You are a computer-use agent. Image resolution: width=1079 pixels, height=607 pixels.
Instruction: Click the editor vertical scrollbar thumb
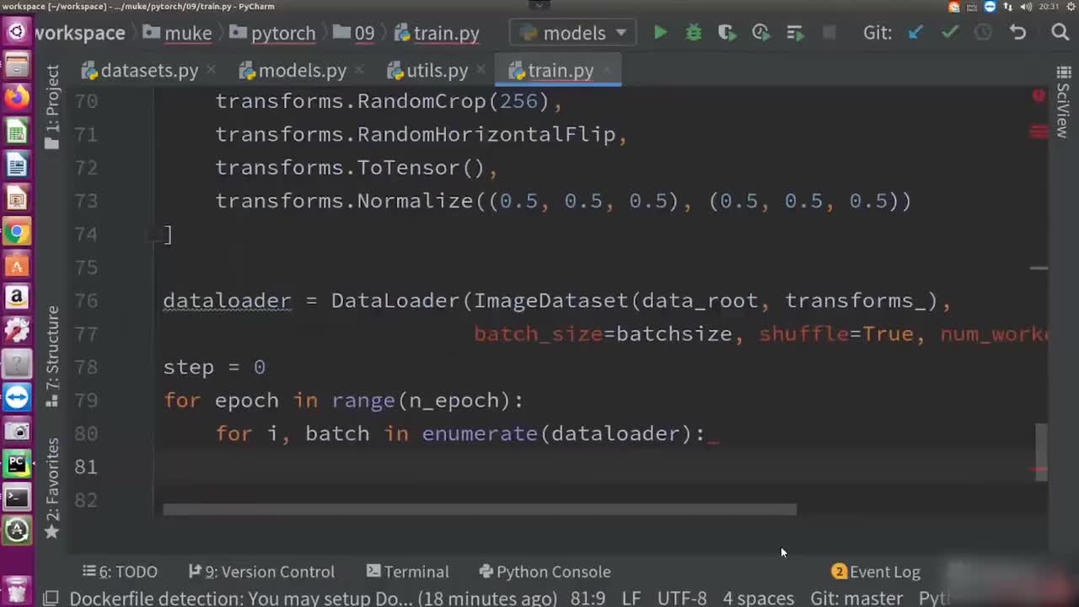tap(1041, 452)
